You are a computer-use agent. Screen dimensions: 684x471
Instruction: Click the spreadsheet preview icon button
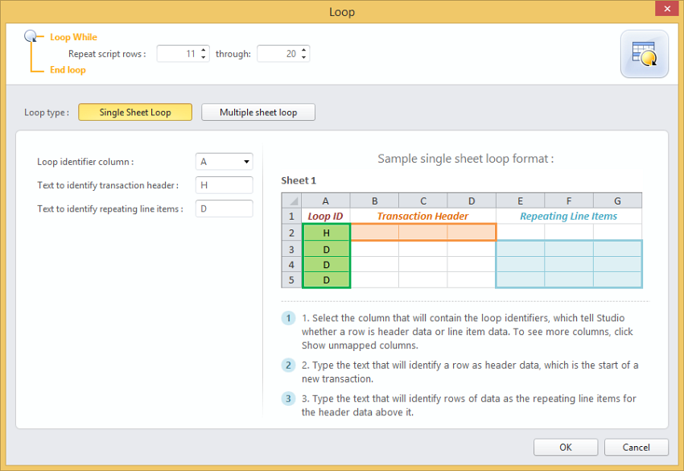point(644,54)
